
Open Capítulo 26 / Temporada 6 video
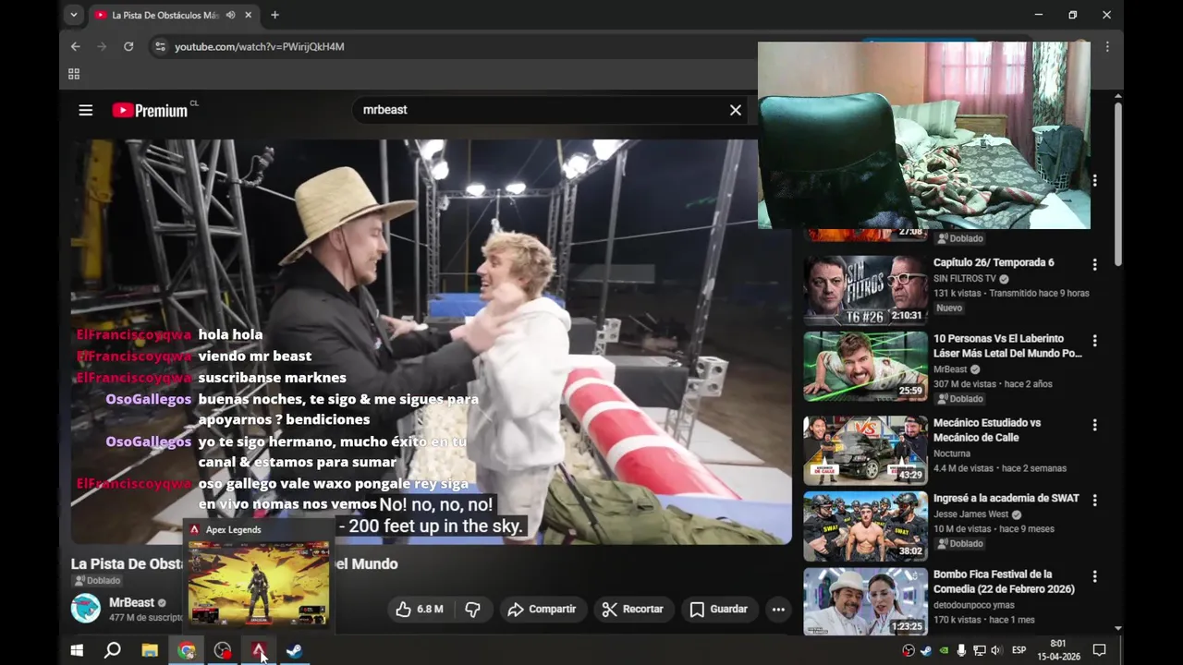pyautogui.click(x=994, y=262)
